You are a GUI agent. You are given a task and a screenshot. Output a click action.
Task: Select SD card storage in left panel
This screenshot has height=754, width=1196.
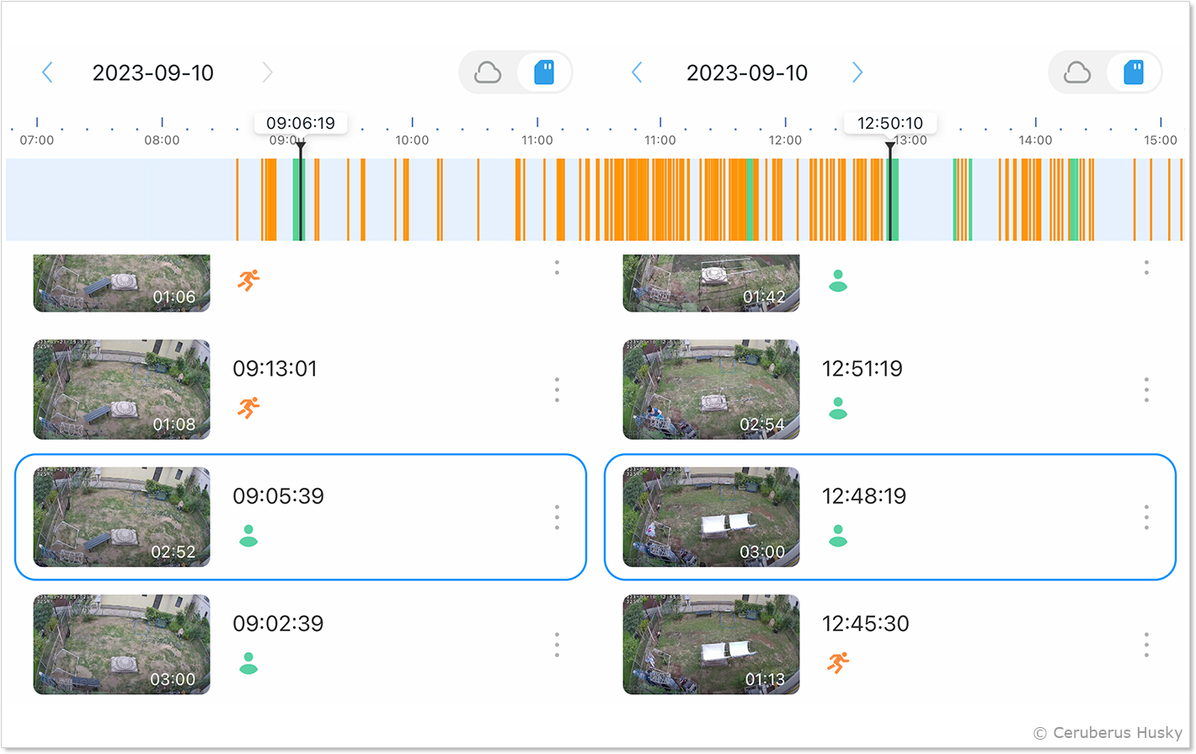click(544, 72)
